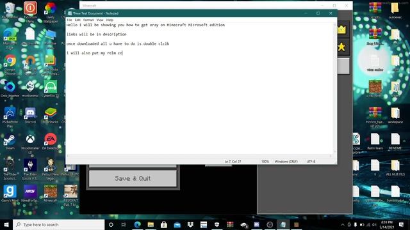Open Cortana from the taskbar
This screenshot has width=410, height=230.
click(111, 224)
